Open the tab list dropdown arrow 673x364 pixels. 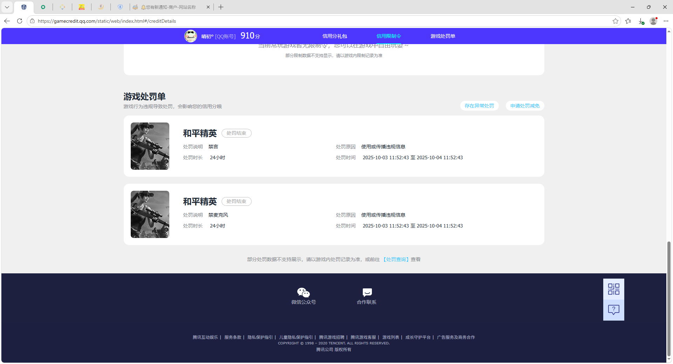[7, 7]
